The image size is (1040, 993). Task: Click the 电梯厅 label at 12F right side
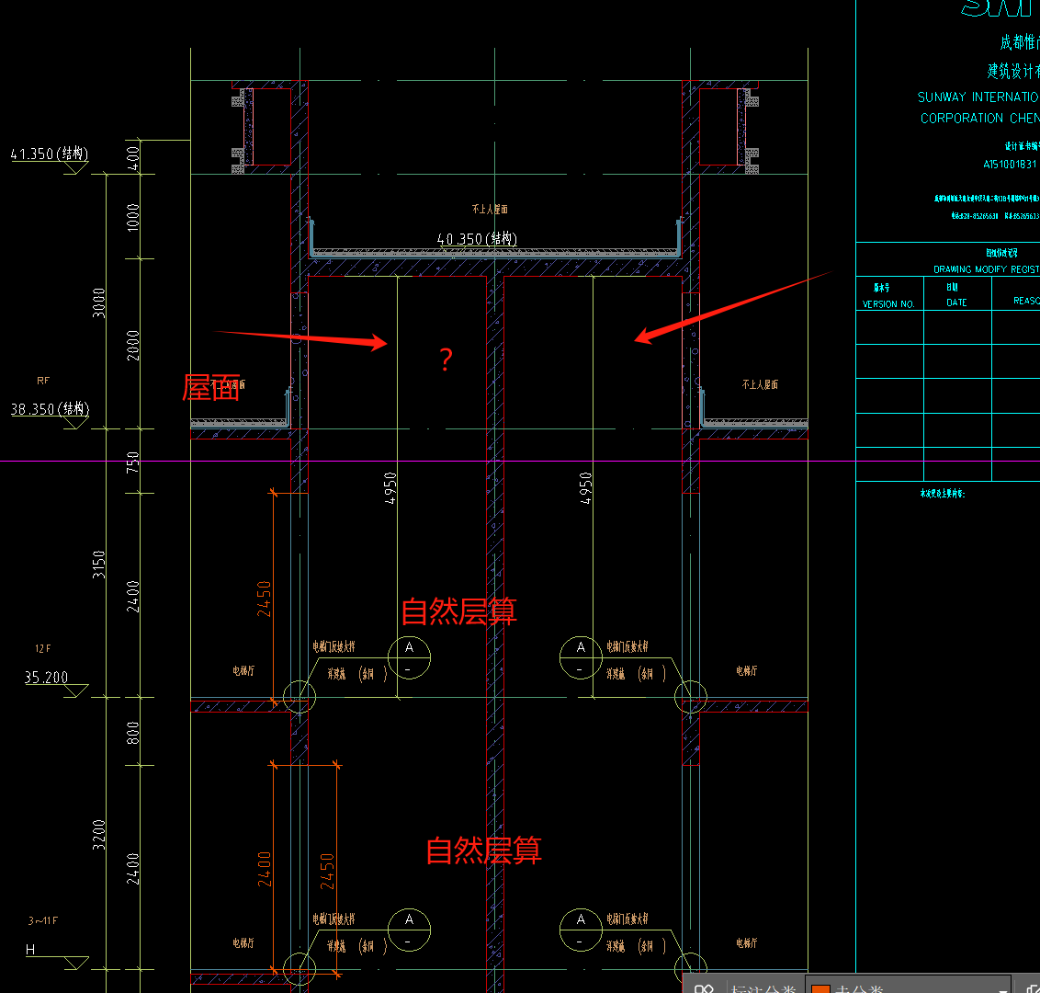(746, 671)
